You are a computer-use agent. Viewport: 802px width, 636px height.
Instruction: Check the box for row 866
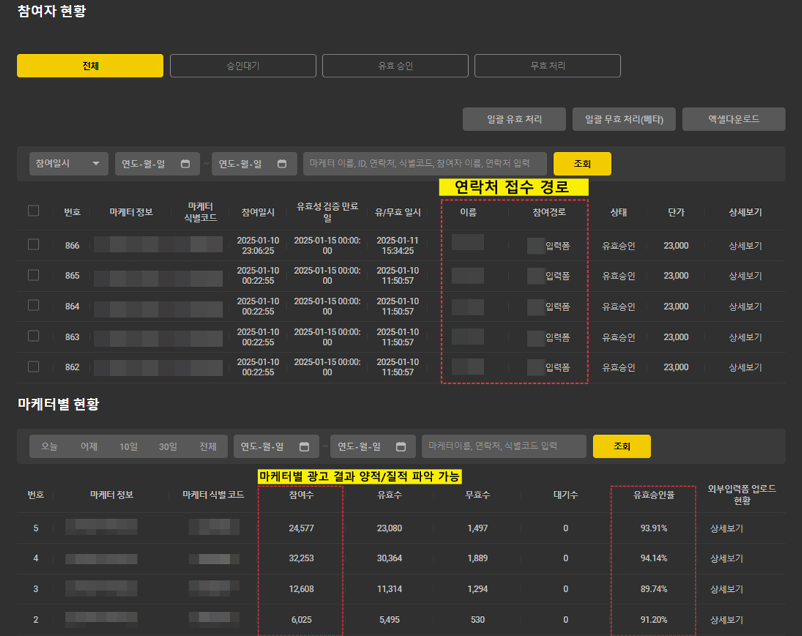point(33,245)
